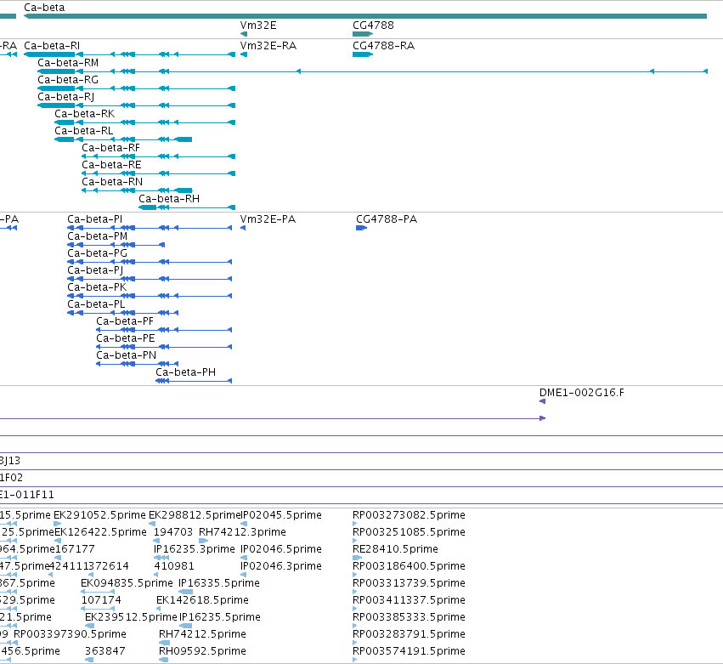Click the 363847 EST label
This screenshot has width=723, height=664.
(104, 652)
